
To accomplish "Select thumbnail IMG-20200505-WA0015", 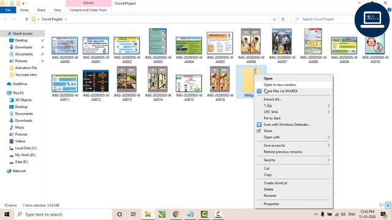I will [x=189, y=84].
